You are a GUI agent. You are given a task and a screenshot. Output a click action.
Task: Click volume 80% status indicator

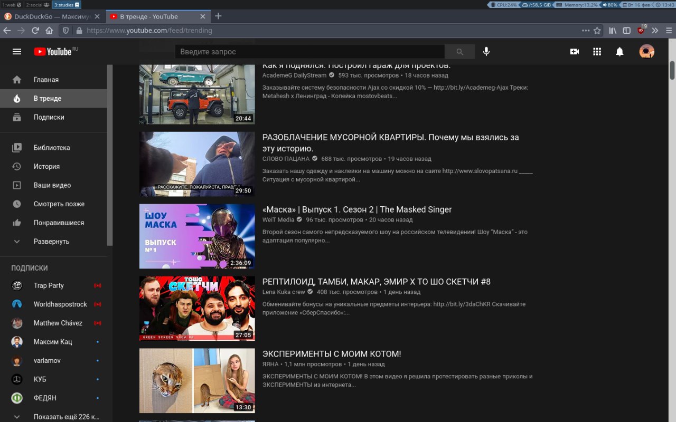coord(610,5)
